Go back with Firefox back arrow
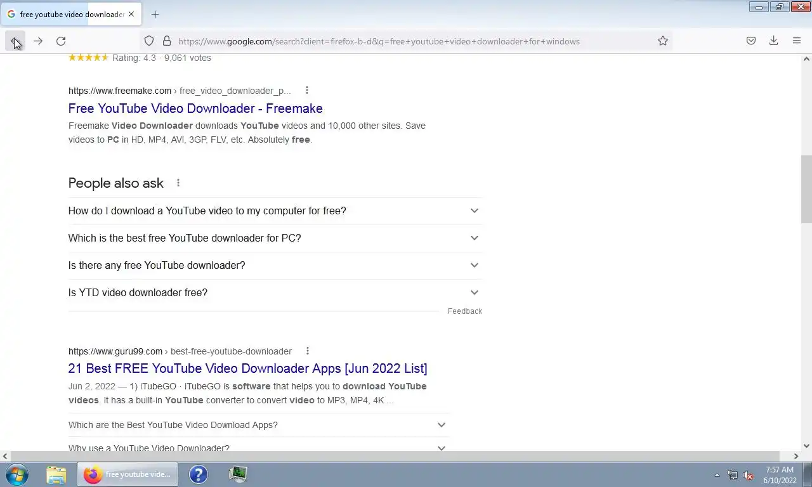The height and width of the screenshot is (487, 812). tap(15, 41)
